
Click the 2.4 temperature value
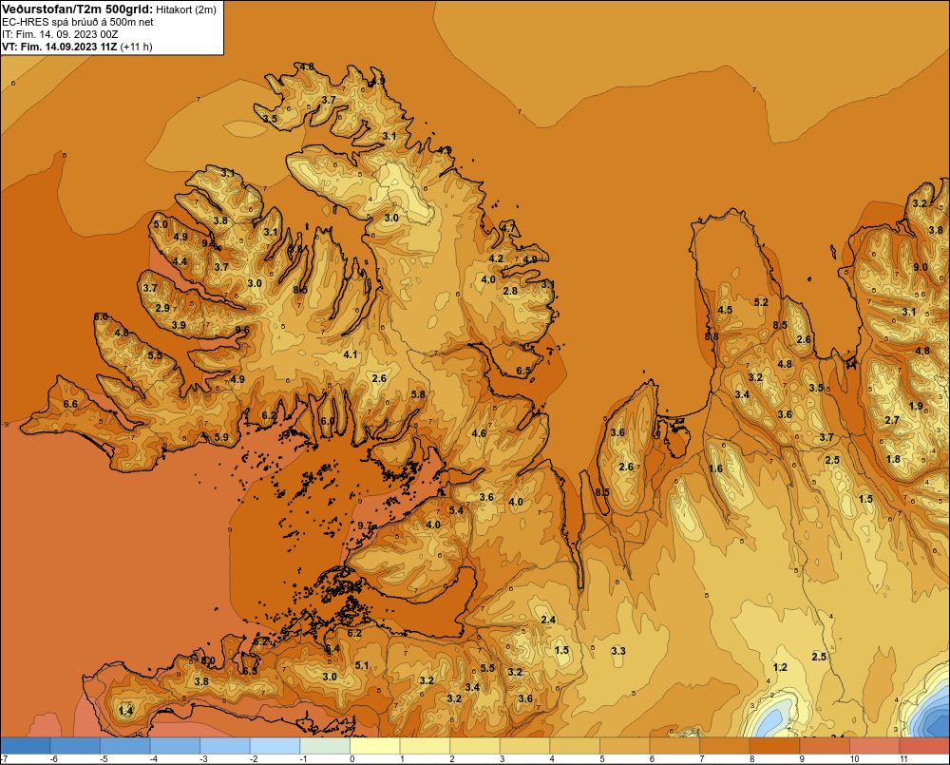(548, 620)
